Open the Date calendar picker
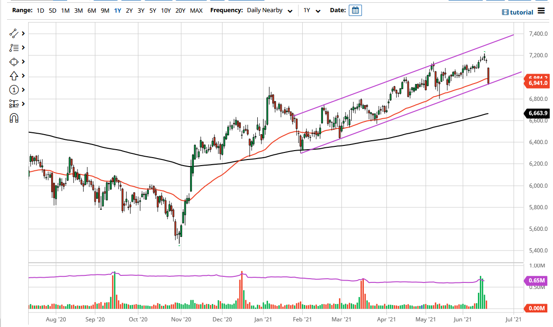This screenshot has width=553, height=327. click(355, 10)
